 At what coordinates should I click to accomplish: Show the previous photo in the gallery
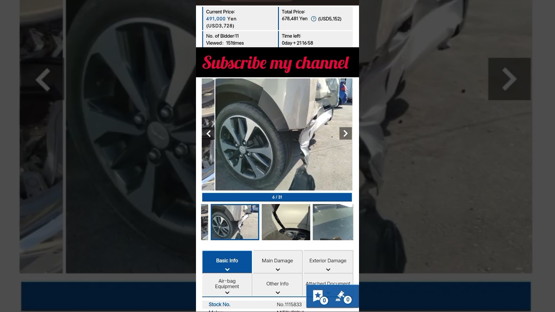[x=209, y=133]
